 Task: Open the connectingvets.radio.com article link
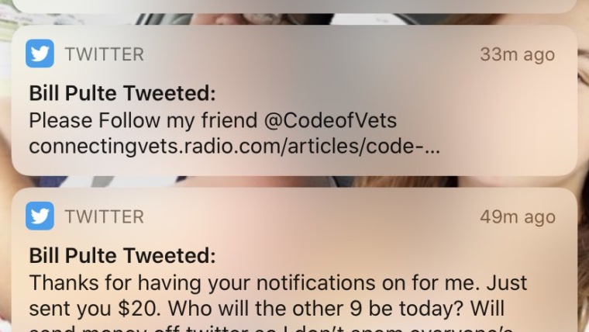click(234, 147)
